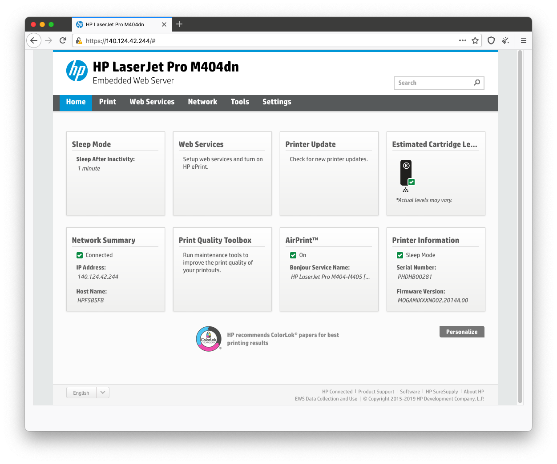Click the insecure connection lock icon

(79, 41)
